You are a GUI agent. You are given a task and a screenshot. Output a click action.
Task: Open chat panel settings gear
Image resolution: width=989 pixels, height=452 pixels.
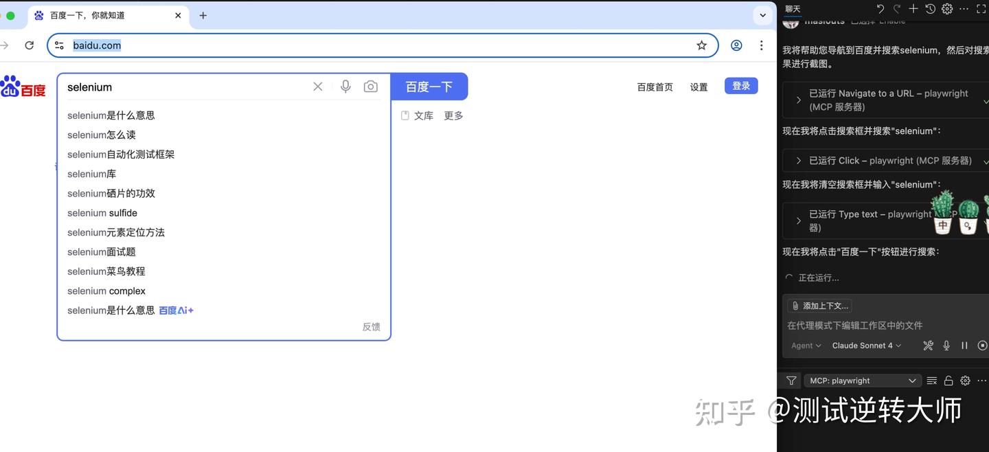[x=947, y=9]
